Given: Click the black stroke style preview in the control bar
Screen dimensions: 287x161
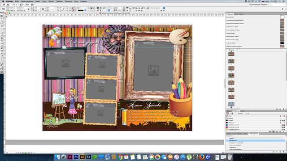Looking at the screenshot, I should [x=81, y=10].
